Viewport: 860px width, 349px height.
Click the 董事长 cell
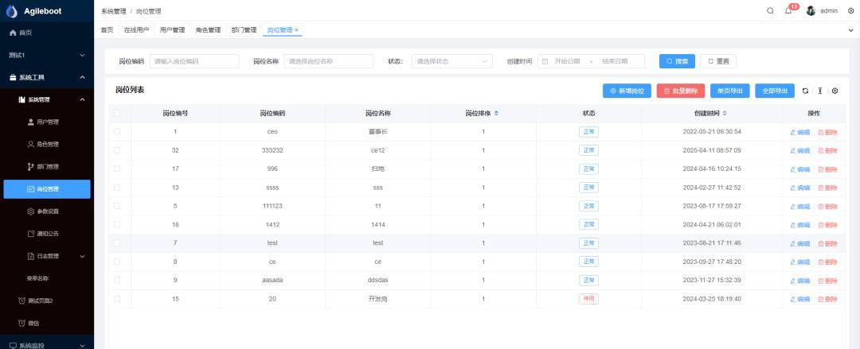coord(378,132)
